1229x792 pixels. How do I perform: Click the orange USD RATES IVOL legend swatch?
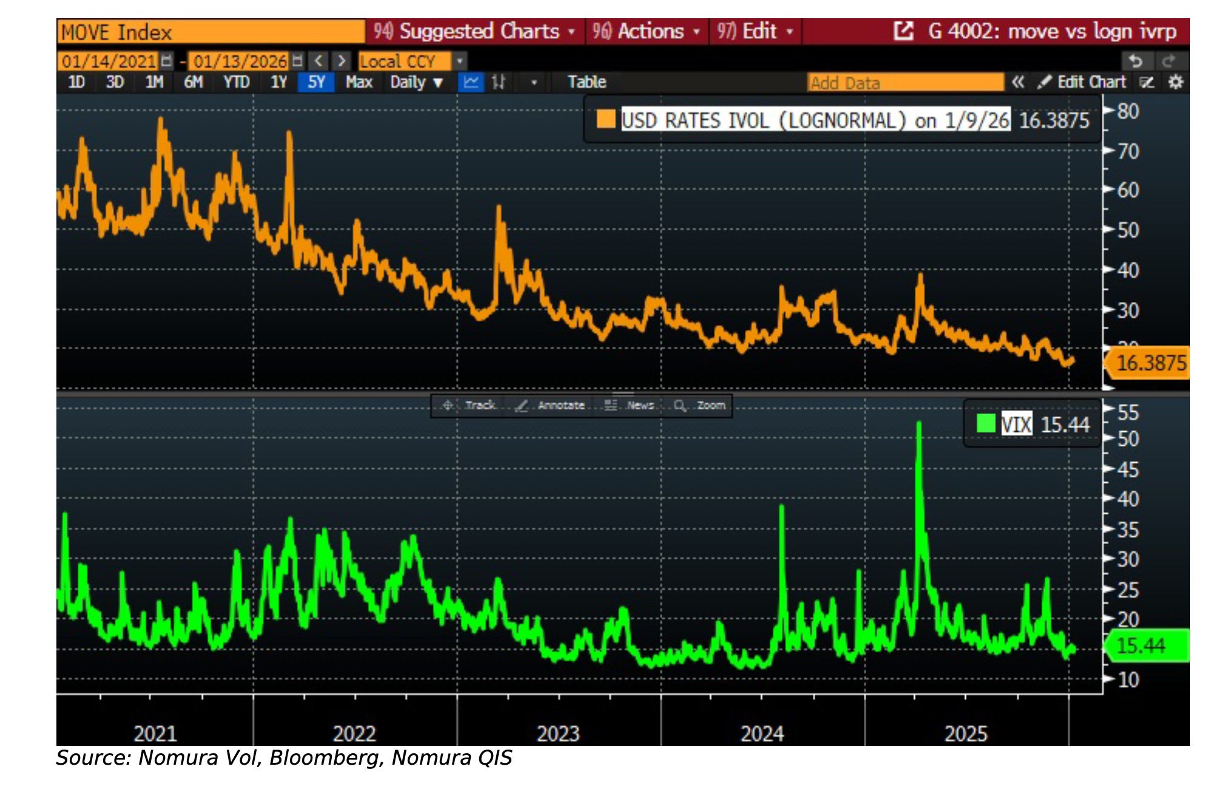coord(605,119)
